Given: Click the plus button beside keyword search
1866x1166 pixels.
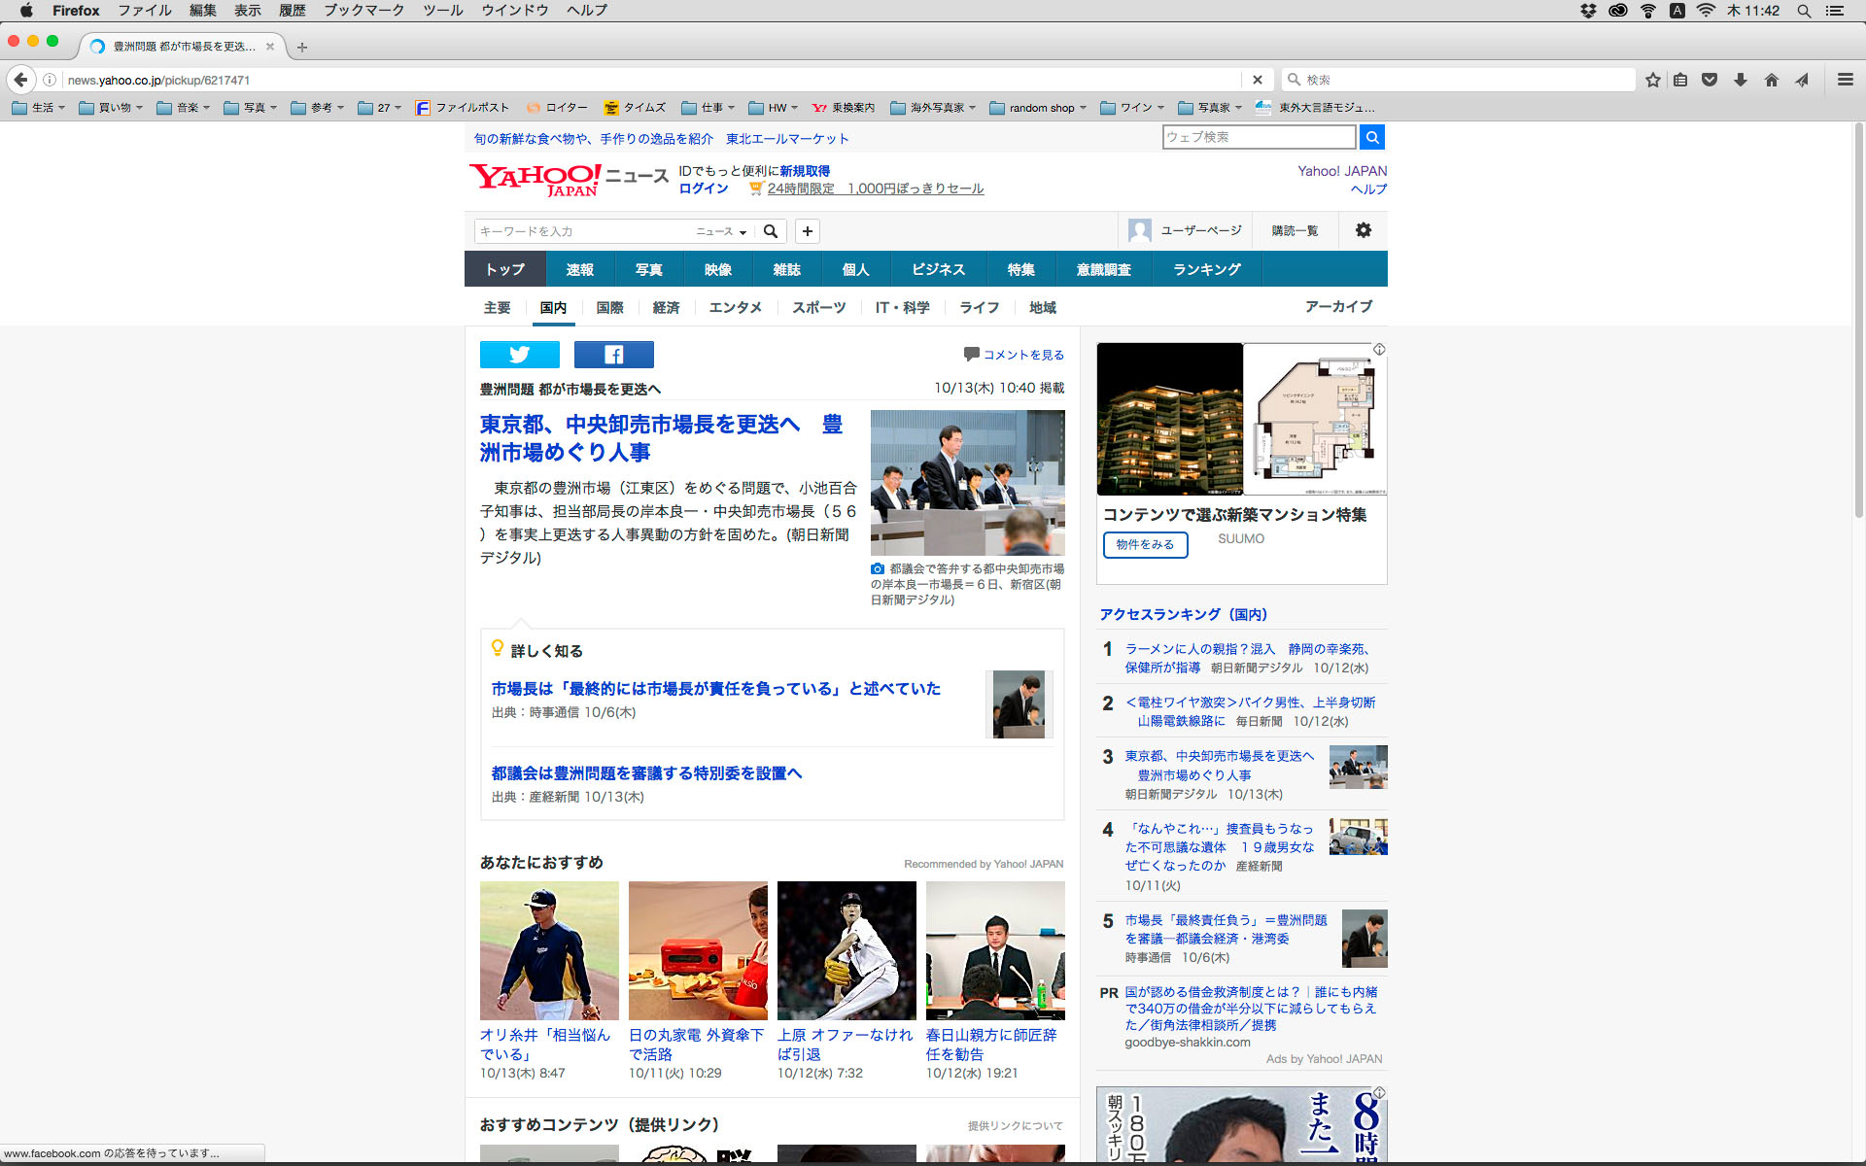Looking at the screenshot, I should pyautogui.click(x=807, y=231).
